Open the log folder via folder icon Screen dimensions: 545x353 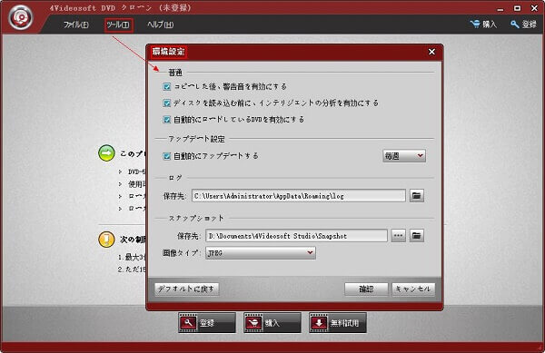416,196
